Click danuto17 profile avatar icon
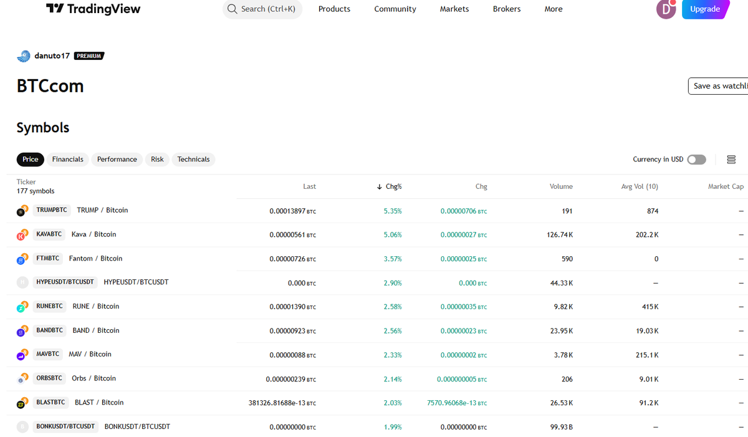 23,56
